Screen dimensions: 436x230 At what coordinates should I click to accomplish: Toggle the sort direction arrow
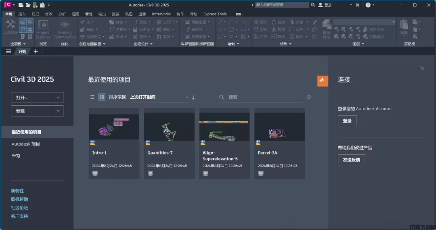click(x=193, y=97)
